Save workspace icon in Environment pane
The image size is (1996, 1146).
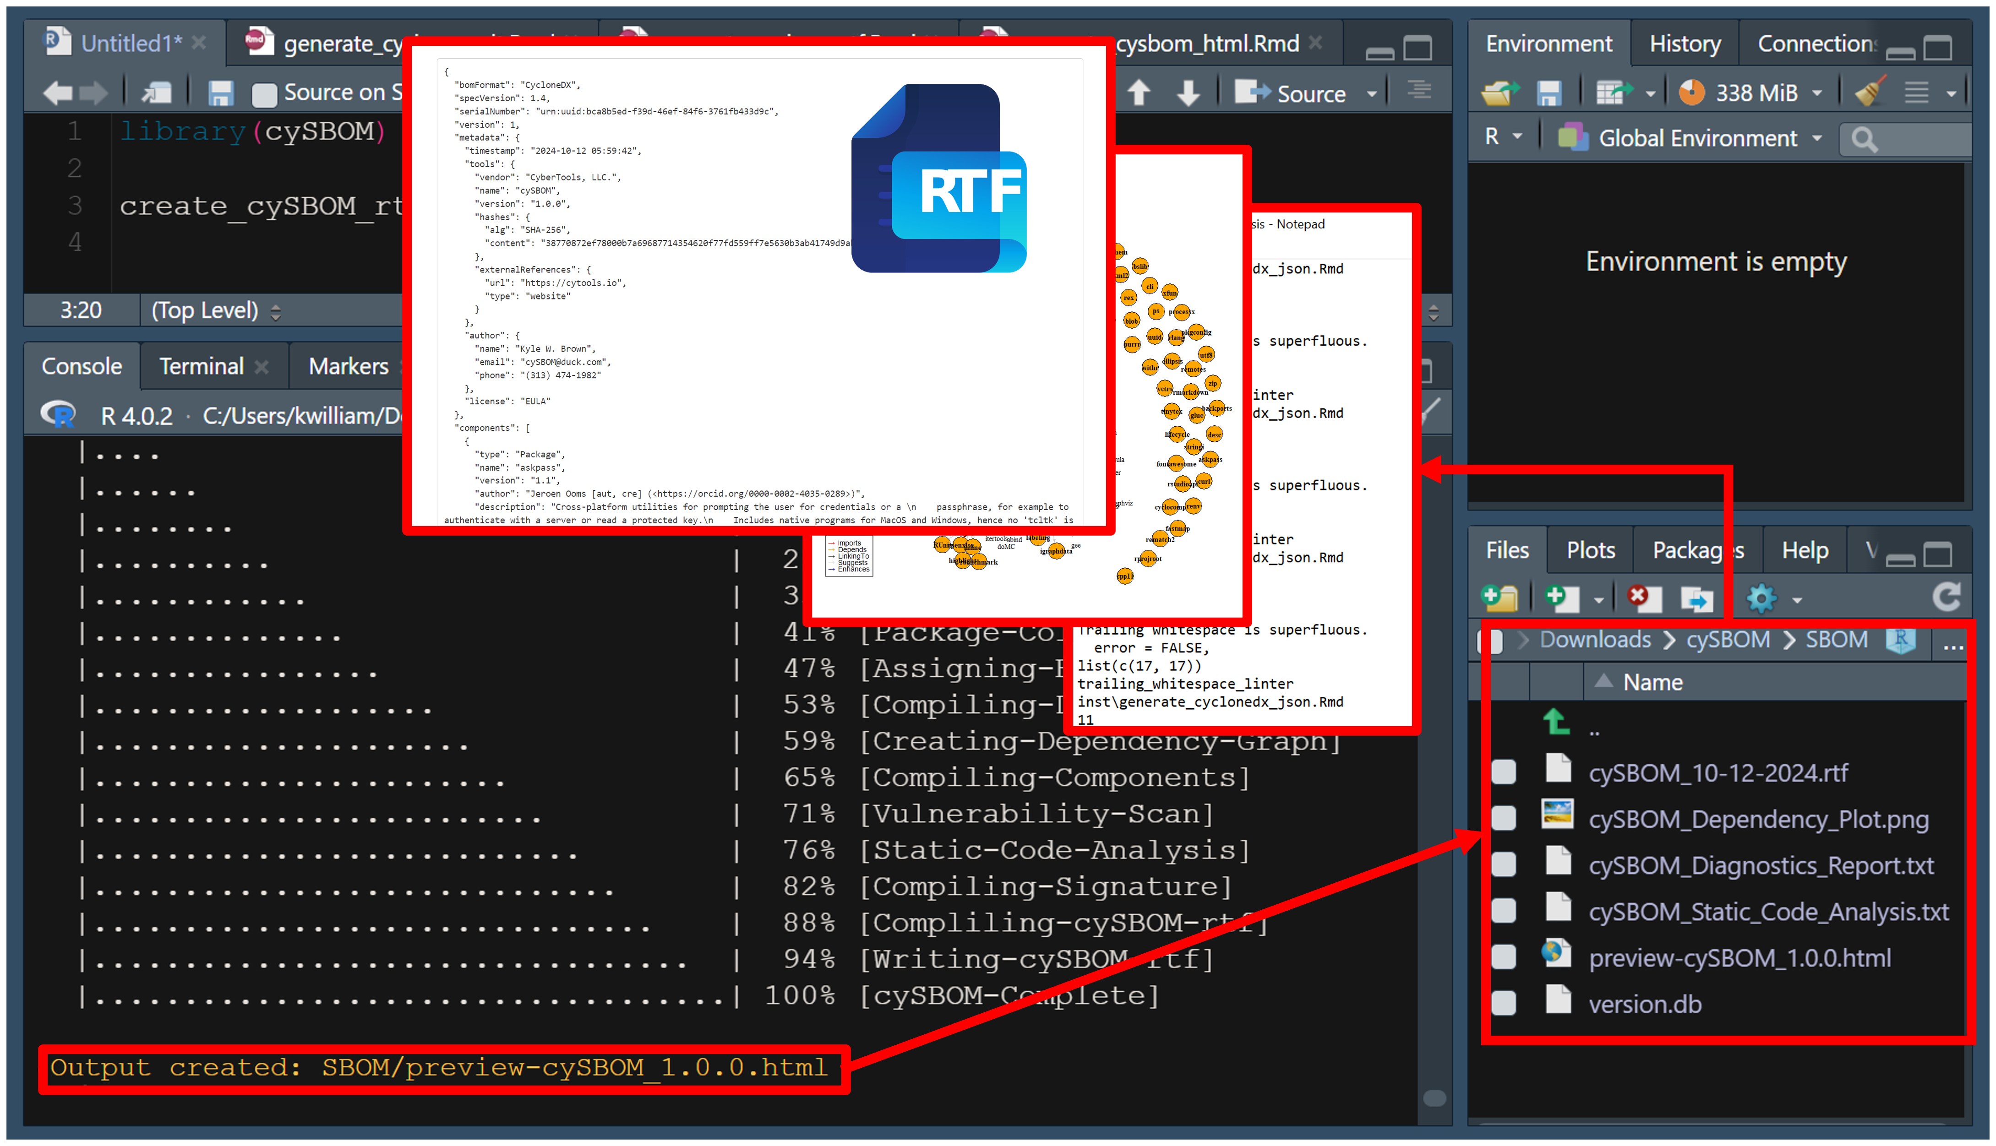click(x=1549, y=93)
